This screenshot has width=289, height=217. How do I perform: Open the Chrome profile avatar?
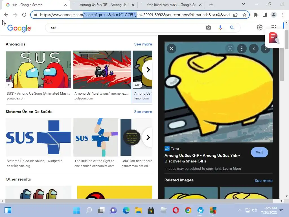(274, 15)
